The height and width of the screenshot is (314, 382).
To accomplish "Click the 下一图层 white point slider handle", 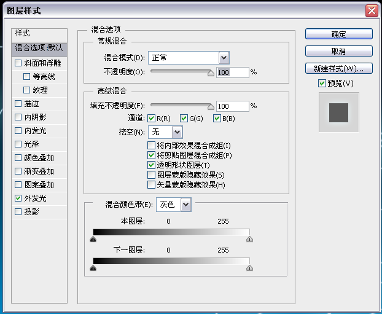I will pos(249,269).
